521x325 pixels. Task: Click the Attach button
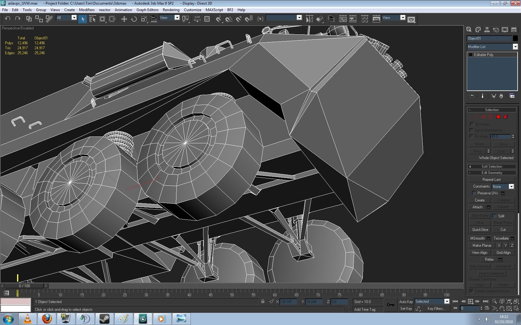click(x=477, y=207)
